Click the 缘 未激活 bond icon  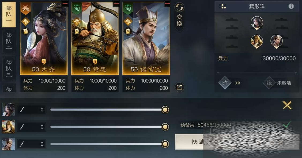click(269, 83)
